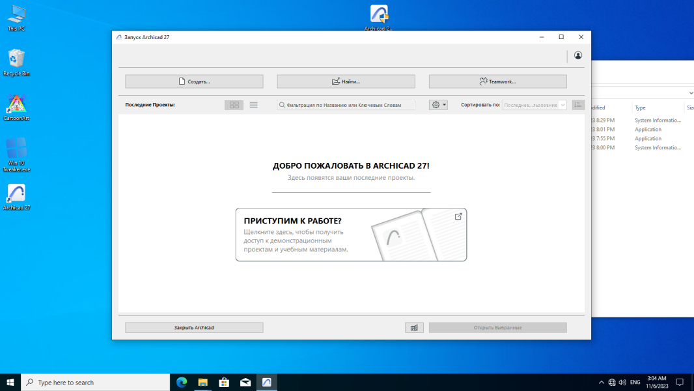
Task: Select the 8:29 PM System Information row in Explorer
Action: point(643,120)
